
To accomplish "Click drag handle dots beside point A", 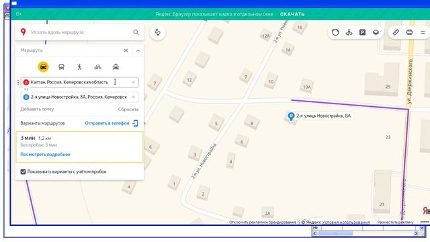I will pyautogui.click(x=18, y=82).
